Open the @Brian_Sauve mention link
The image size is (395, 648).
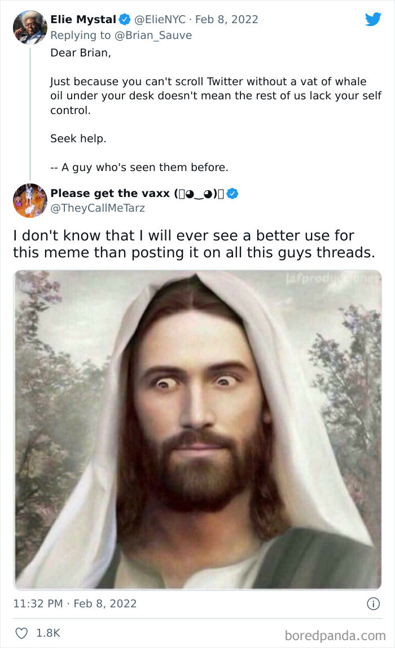click(156, 35)
